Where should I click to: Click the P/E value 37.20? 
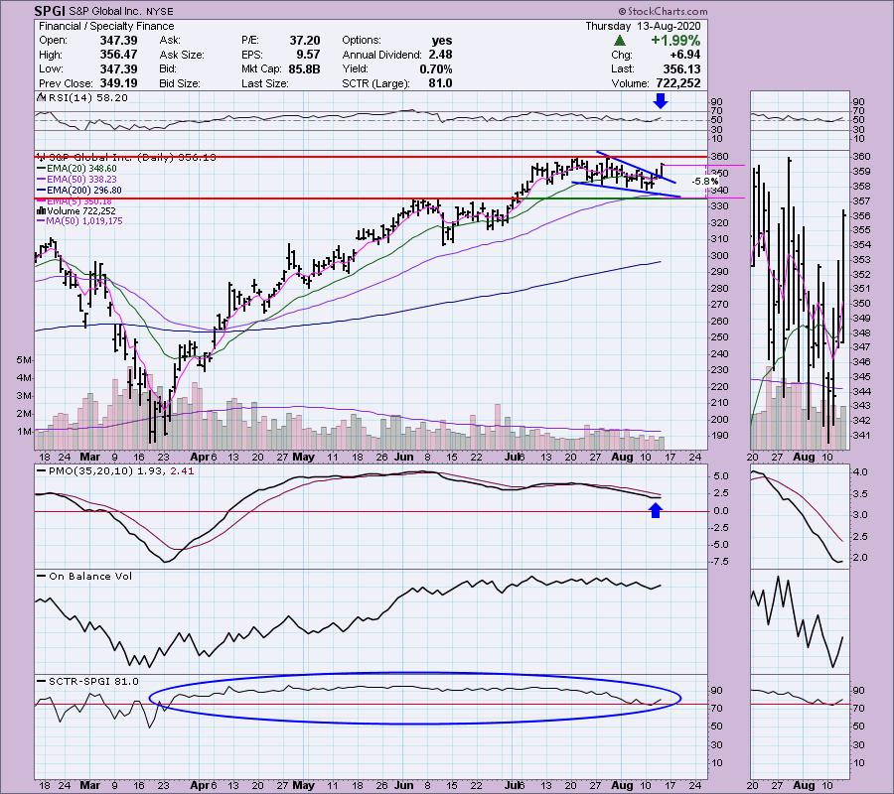(305, 41)
